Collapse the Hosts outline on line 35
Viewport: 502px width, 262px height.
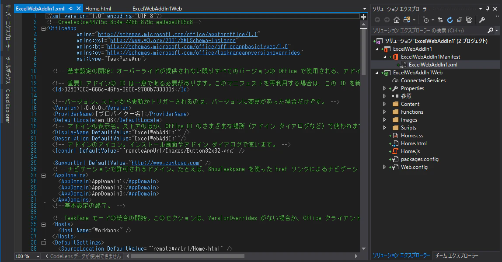pyautogui.click(x=44, y=224)
